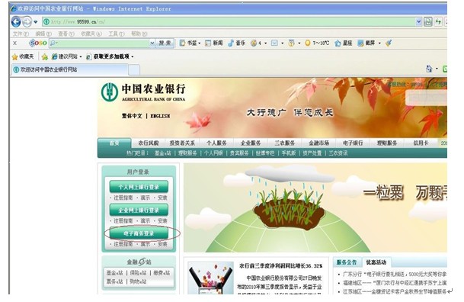Click the 新闻 news toolbar icon
Viewport: 464px width, 302px height.
tap(213, 43)
